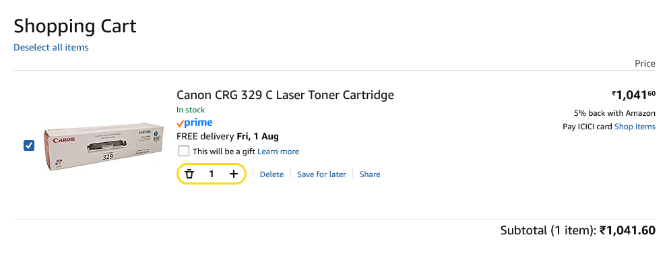Uncheck the Canon cartridge selection checkbox
The image size is (669, 264).
[x=28, y=146]
